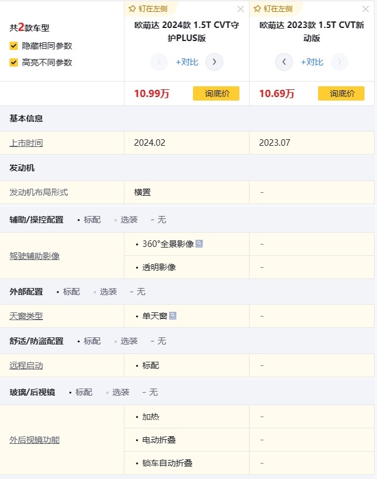
Task: Click the 电动折叠 mirror feature
Action: [x=159, y=440]
